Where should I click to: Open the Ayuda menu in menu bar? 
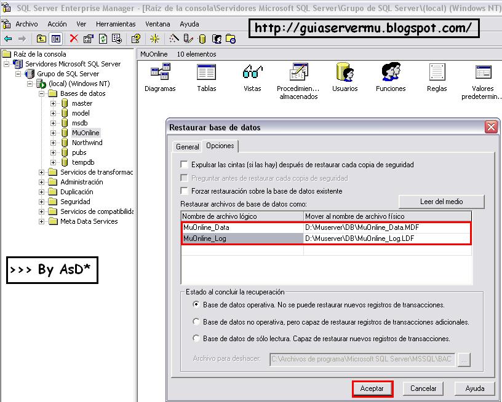click(x=189, y=24)
